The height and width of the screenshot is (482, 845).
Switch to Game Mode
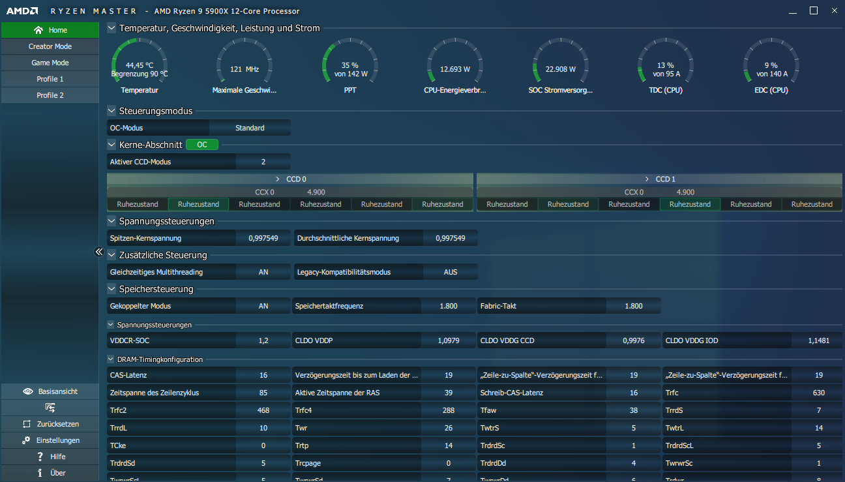click(50, 63)
